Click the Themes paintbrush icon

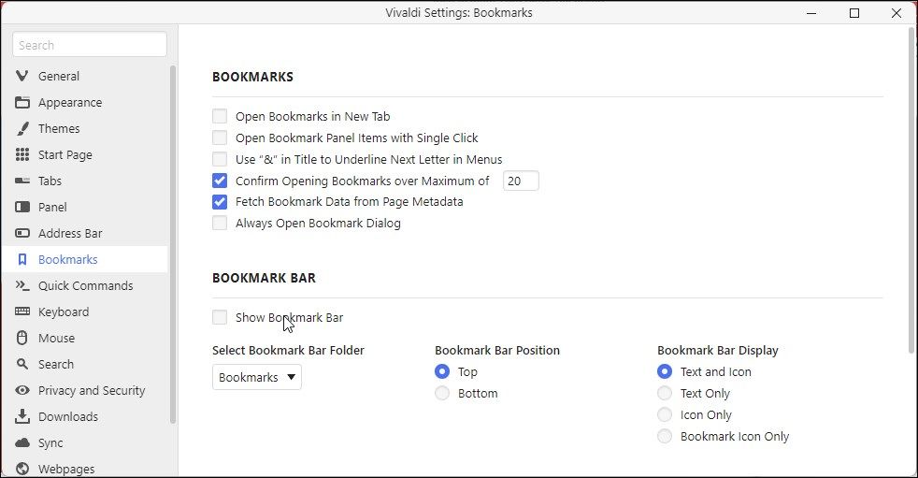pyautogui.click(x=22, y=129)
